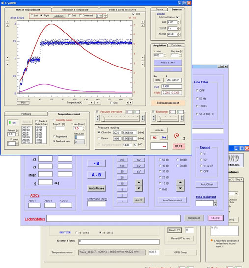Click the middle-right plot axis down arrow

click(143, 64)
